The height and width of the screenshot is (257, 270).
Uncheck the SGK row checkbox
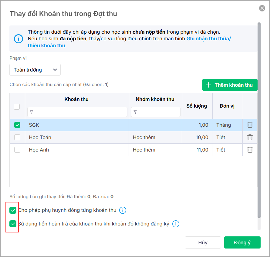(x=17, y=125)
